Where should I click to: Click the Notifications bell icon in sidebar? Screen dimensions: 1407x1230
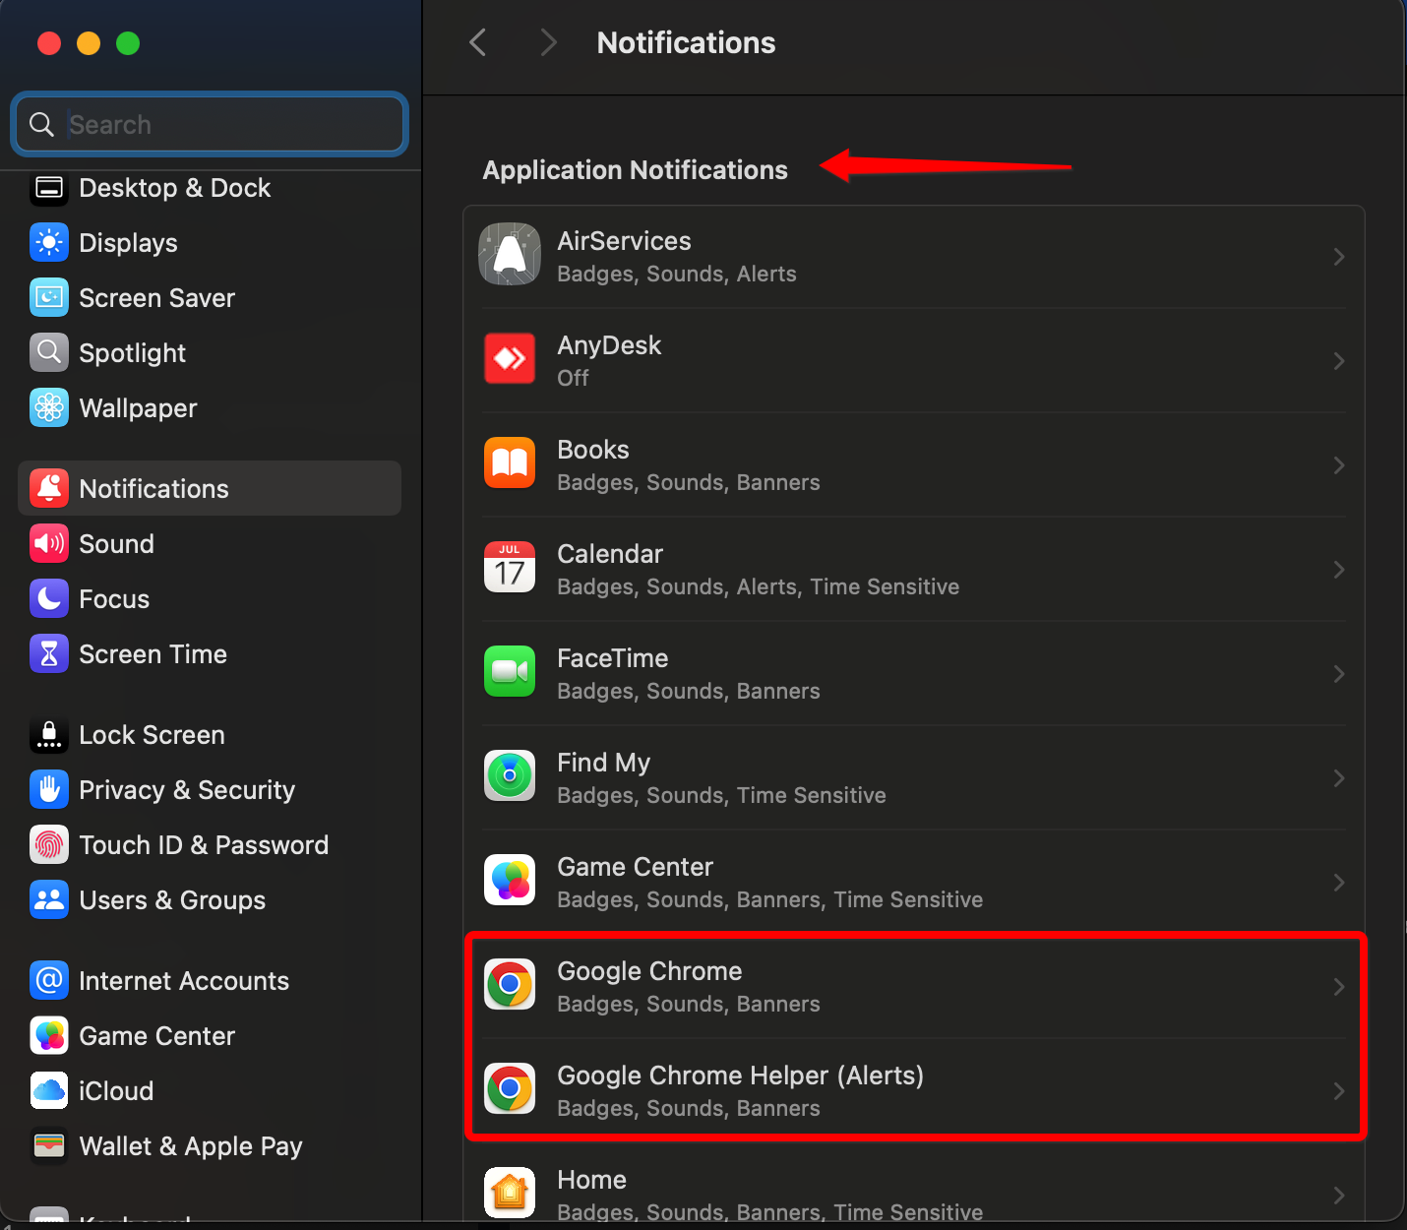(x=49, y=488)
